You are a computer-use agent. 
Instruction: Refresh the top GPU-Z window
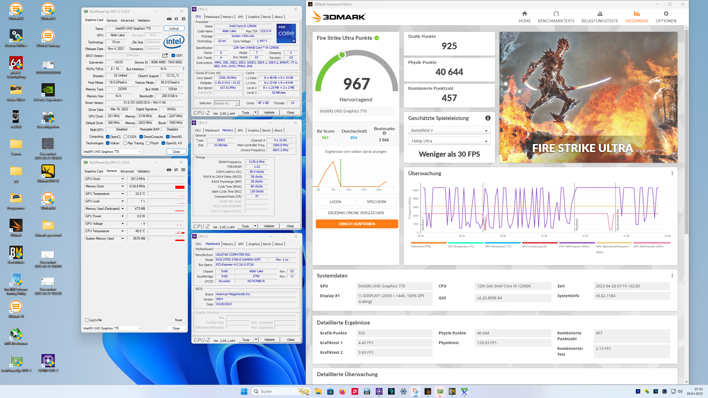click(x=176, y=19)
